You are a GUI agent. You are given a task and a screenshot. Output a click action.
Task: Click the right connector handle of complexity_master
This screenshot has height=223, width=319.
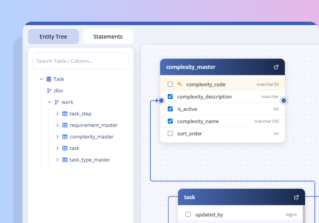coord(284,101)
